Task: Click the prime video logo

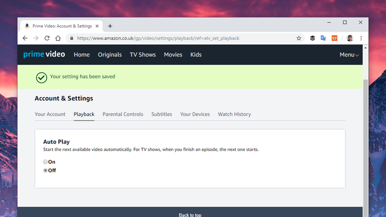Action: 44,54
